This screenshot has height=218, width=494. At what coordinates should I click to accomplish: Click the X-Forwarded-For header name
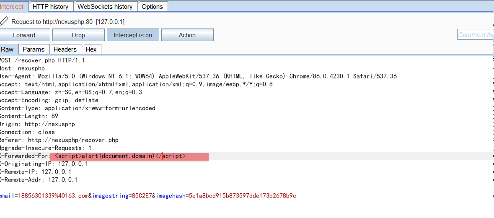pos(24,156)
